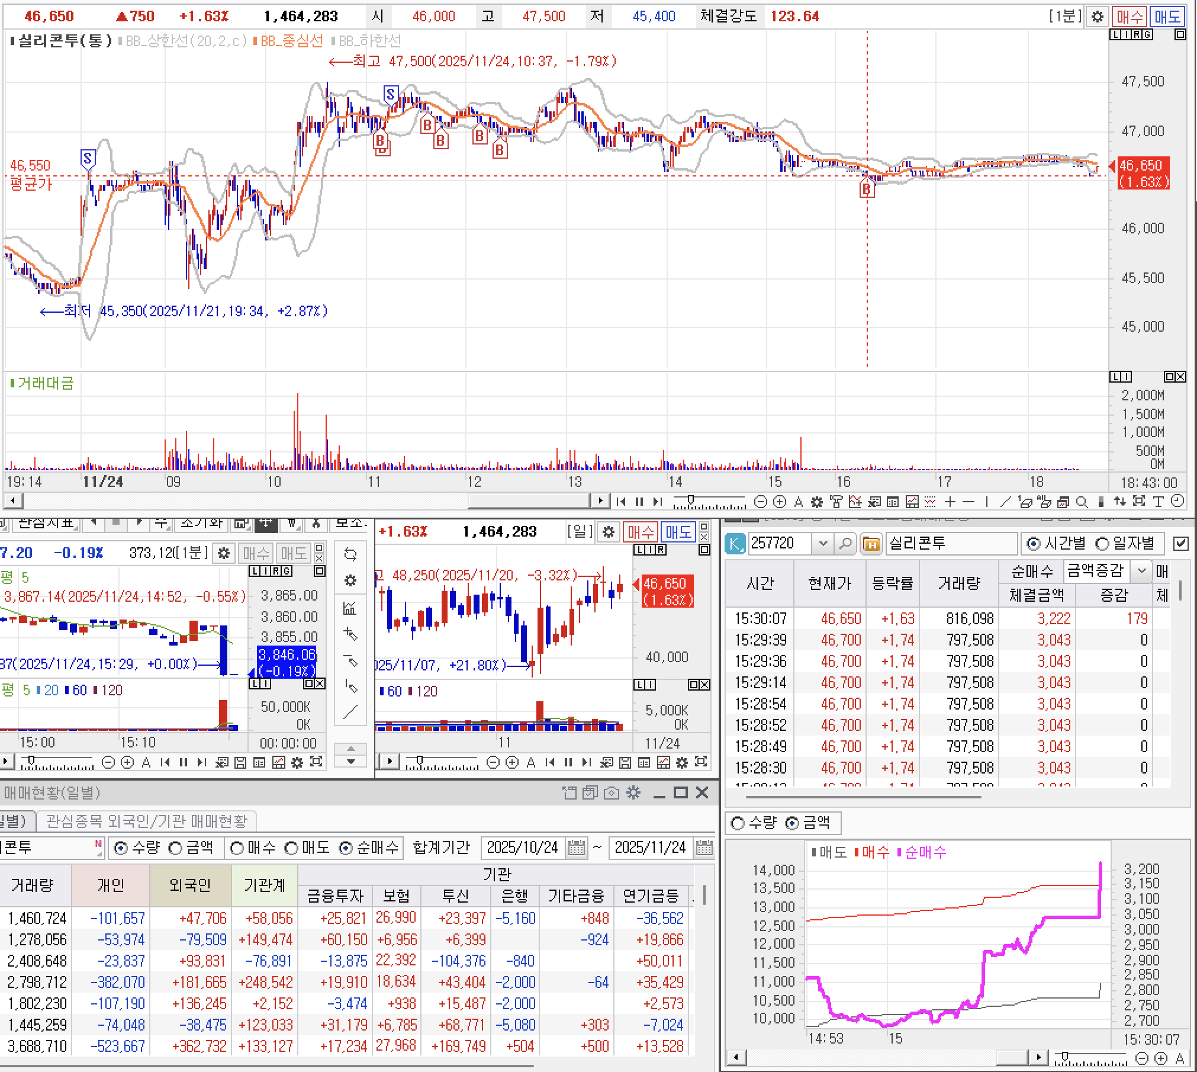Switch to 관심종목 외국인/기관 매매현황 tab
Image resolution: width=1197 pixels, height=1072 pixels.
[146, 821]
